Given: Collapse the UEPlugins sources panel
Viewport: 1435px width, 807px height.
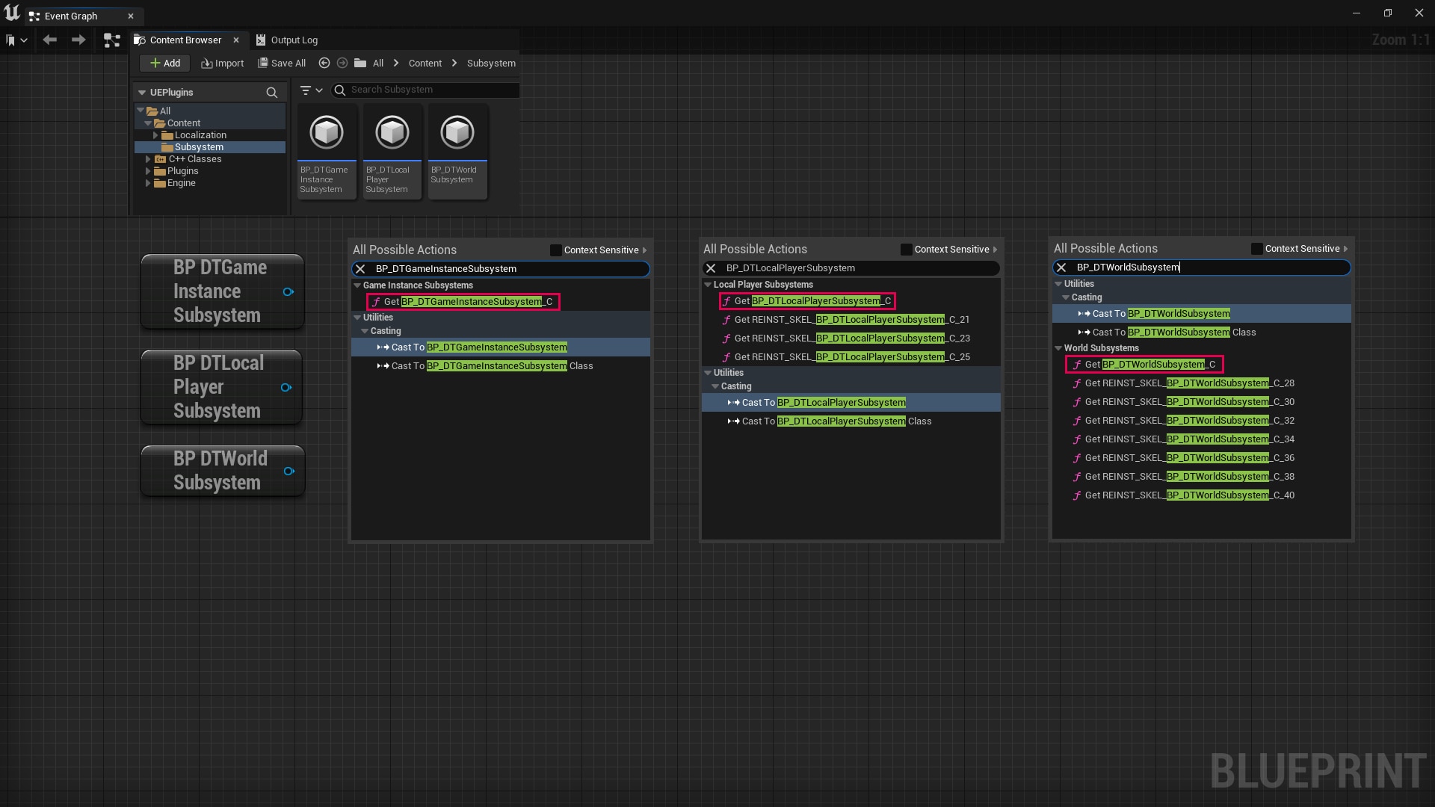Looking at the screenshot, I should [143, 92].
